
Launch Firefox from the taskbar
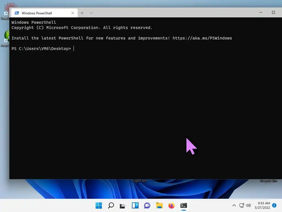[171, 205]
